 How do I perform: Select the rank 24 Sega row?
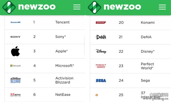(x=131, y=80)
